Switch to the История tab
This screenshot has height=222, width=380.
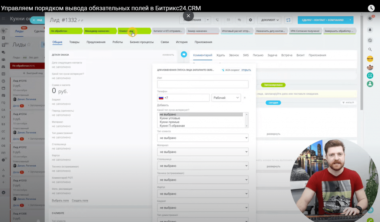point(182,42)
